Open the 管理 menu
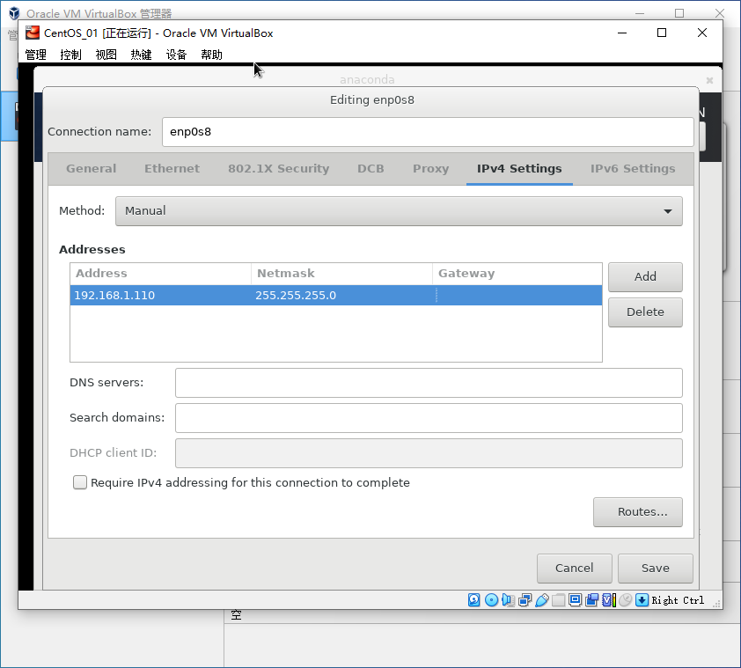Viewport: 741px width, 668px height. tap(35, 55)
